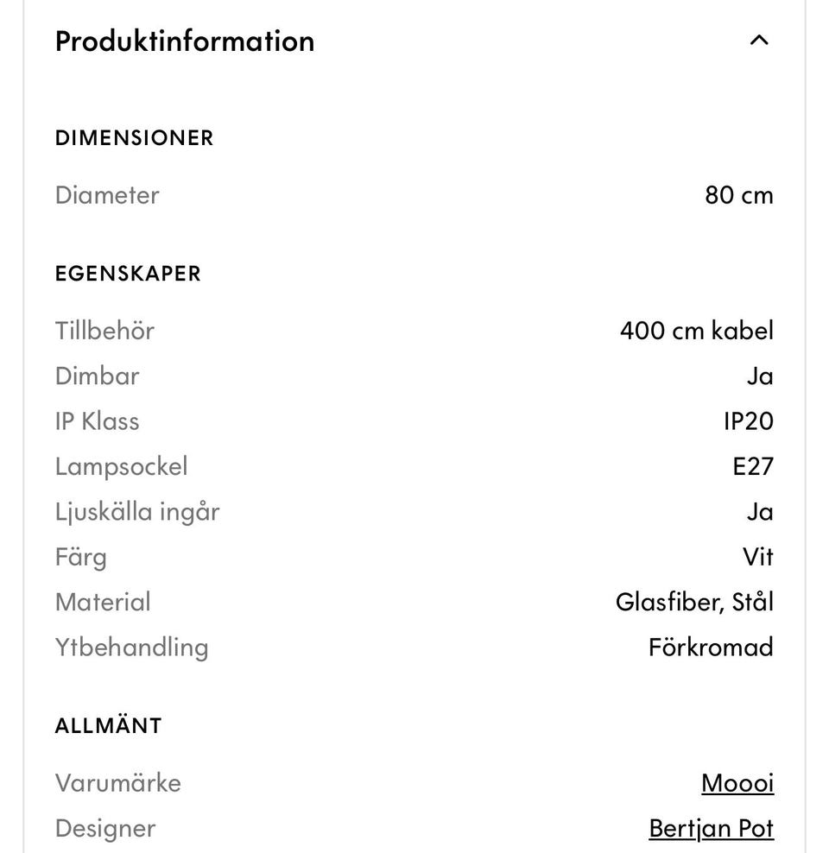Open the Bertjan Pot designer link
829x853 pixels.
(x=711, y=828)
